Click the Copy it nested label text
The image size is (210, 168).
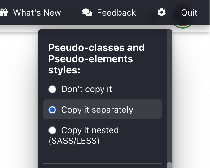[x=90, y=130]
